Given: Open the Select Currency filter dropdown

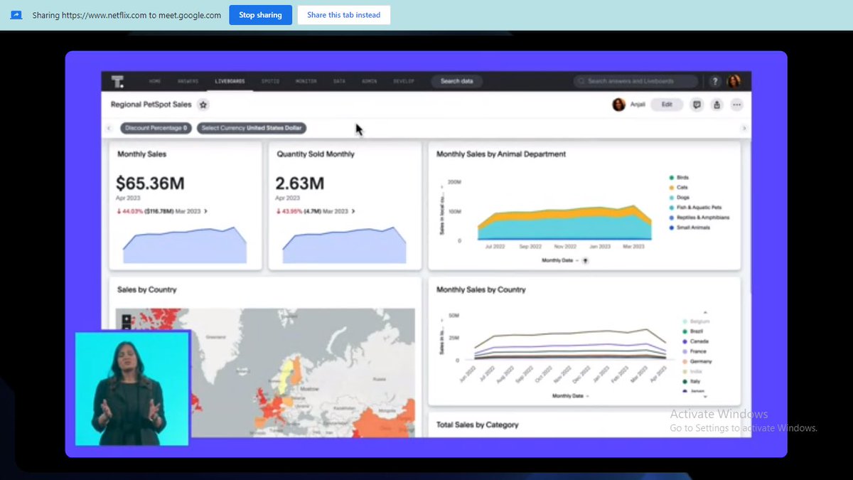Looking at the screenshot, I should (252, 128).
